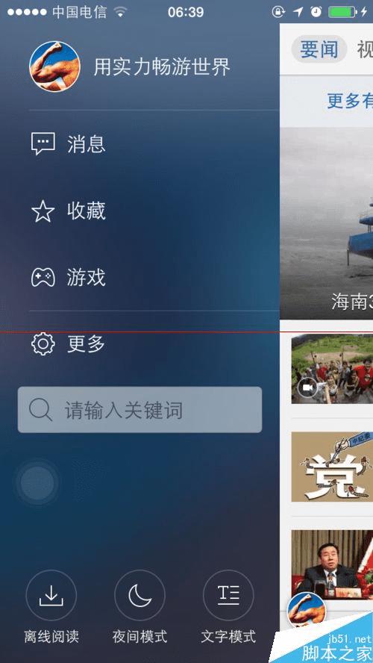Tap the AssistiveTouch floating button
The height and width of the screenshot is (663, 373).
coord(37,483)
